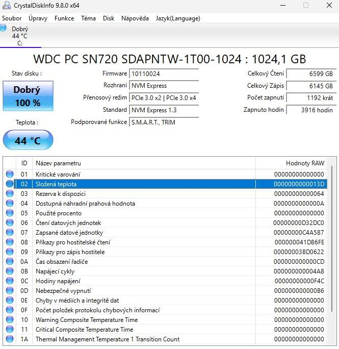Click raw value 000000041D86FE

(x=299, y=242)
